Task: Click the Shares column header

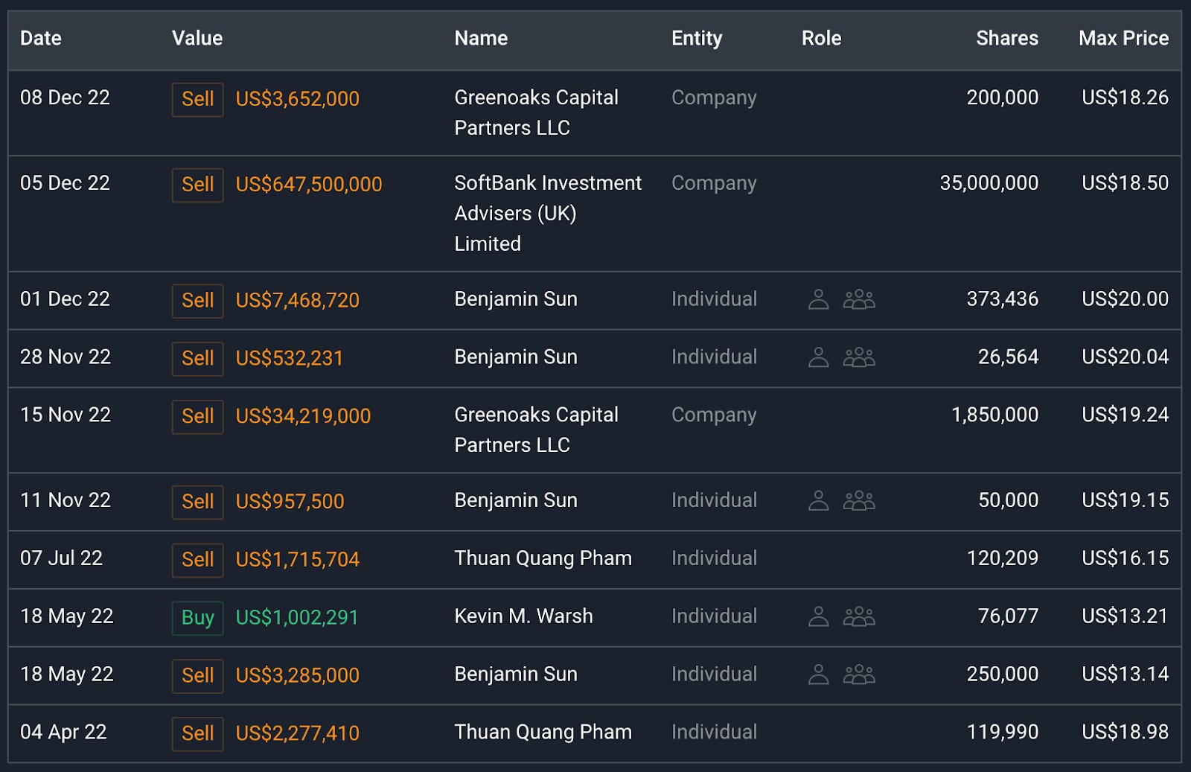Action: point(1007,39)
